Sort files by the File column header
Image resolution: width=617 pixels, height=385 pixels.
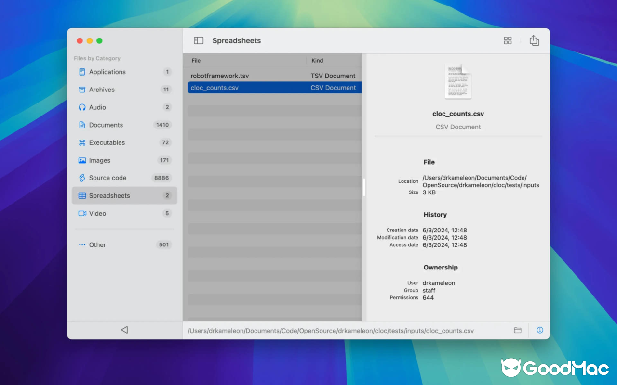195,60
